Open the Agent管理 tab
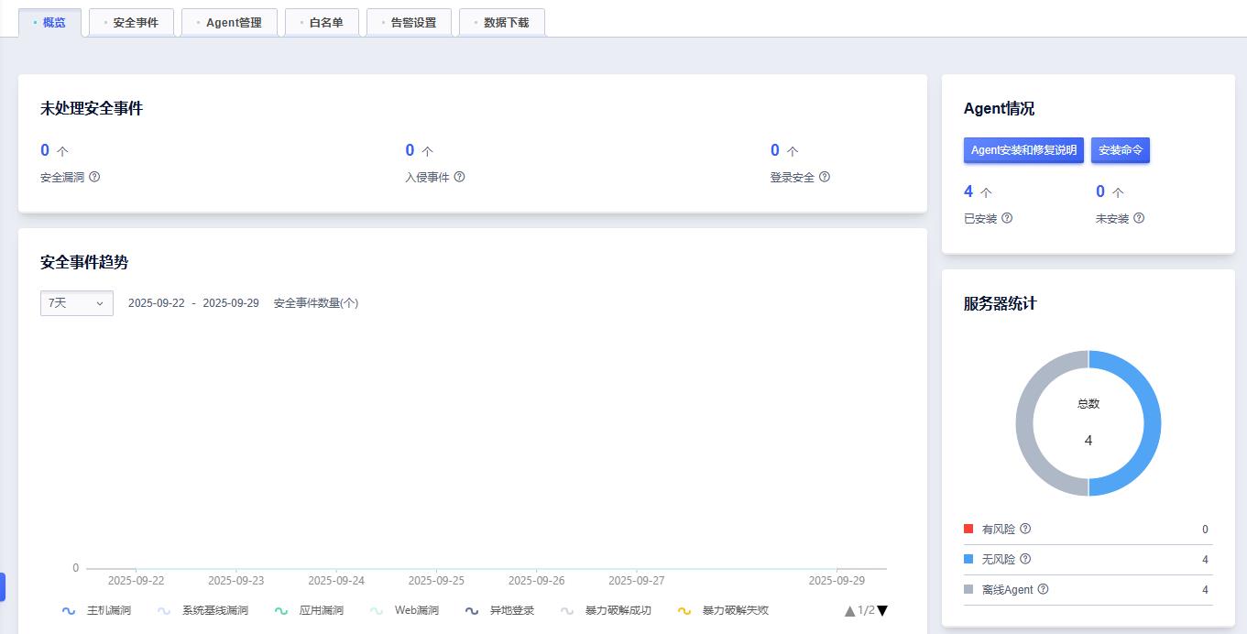Image resolution: width=1247 pixels, height=634 pixels. coord(229,23)
